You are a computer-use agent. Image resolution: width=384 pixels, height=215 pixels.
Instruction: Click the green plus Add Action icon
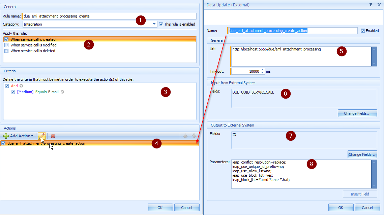click(6, 136)
